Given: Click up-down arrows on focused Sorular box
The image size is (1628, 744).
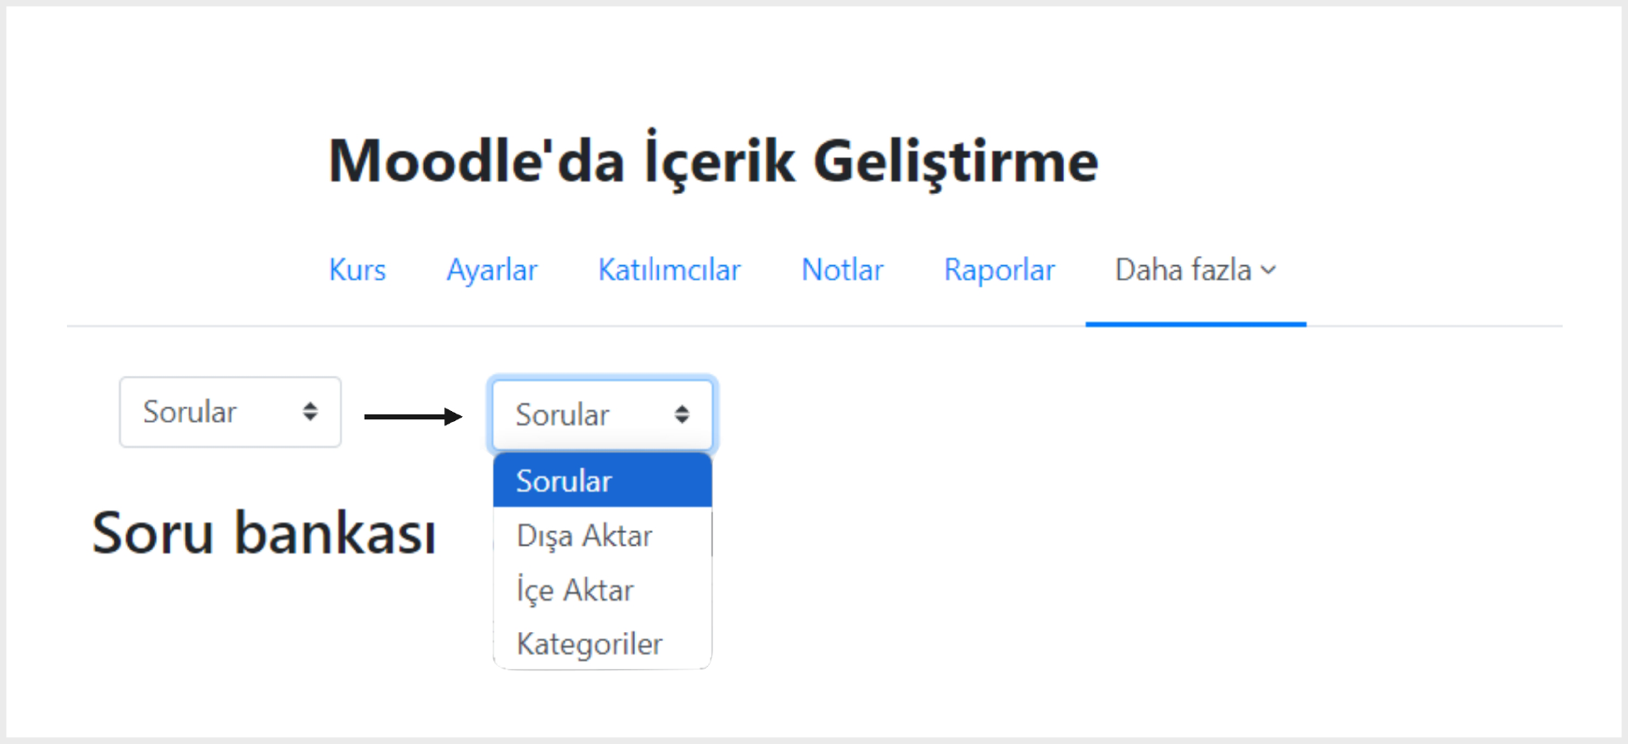Looking at the screenshot, I should pos(682,414).
